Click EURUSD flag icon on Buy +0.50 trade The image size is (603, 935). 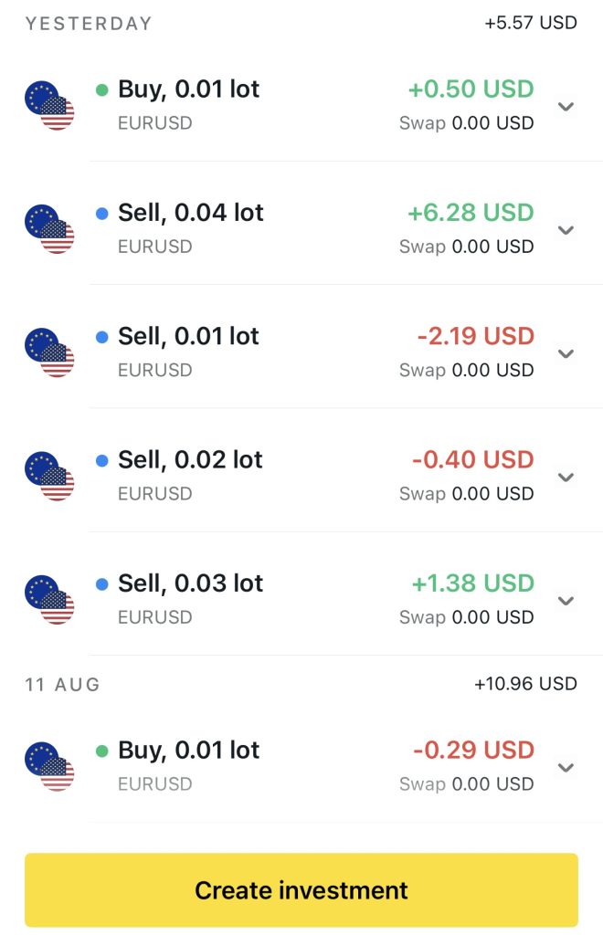coord(49,105)
